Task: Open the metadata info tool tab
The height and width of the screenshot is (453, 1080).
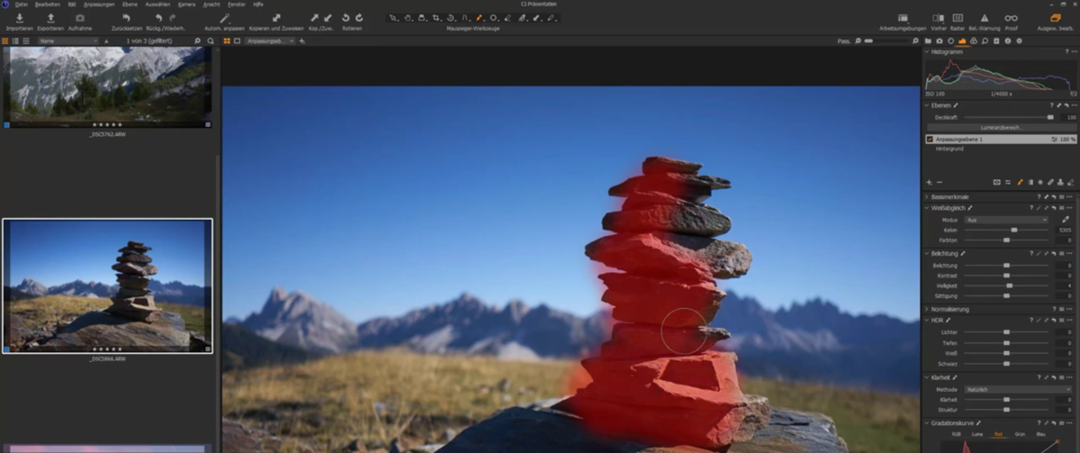Action: click(x=1008, y=41)
